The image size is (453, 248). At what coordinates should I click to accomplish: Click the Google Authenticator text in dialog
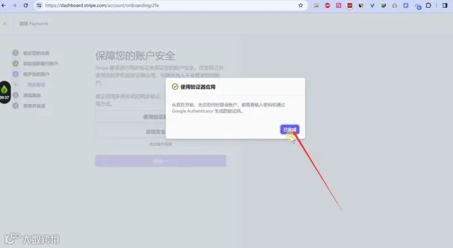click(192, 111)
